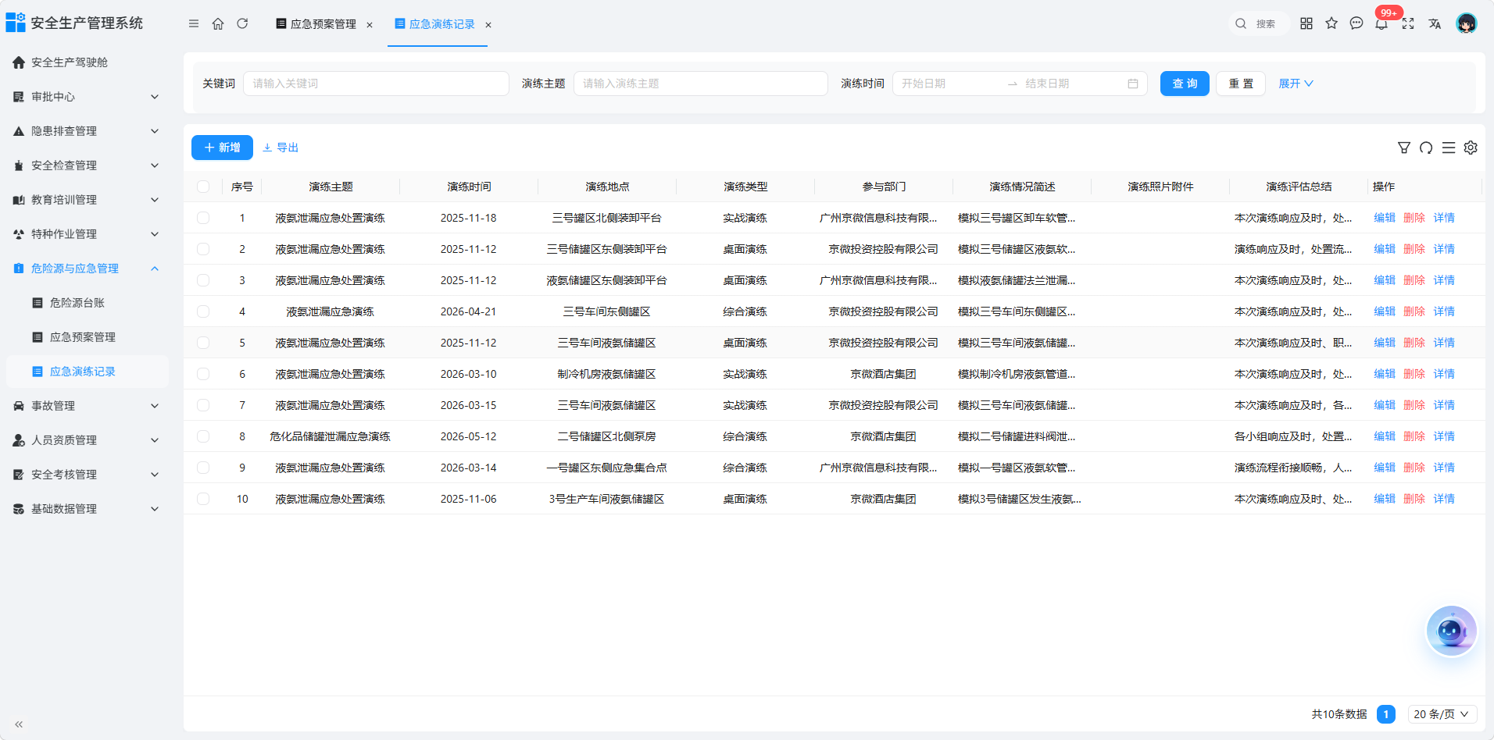Screen dimensions: 1494x740
Task: Expand more filters via 展开
Action: point(1296,84)
